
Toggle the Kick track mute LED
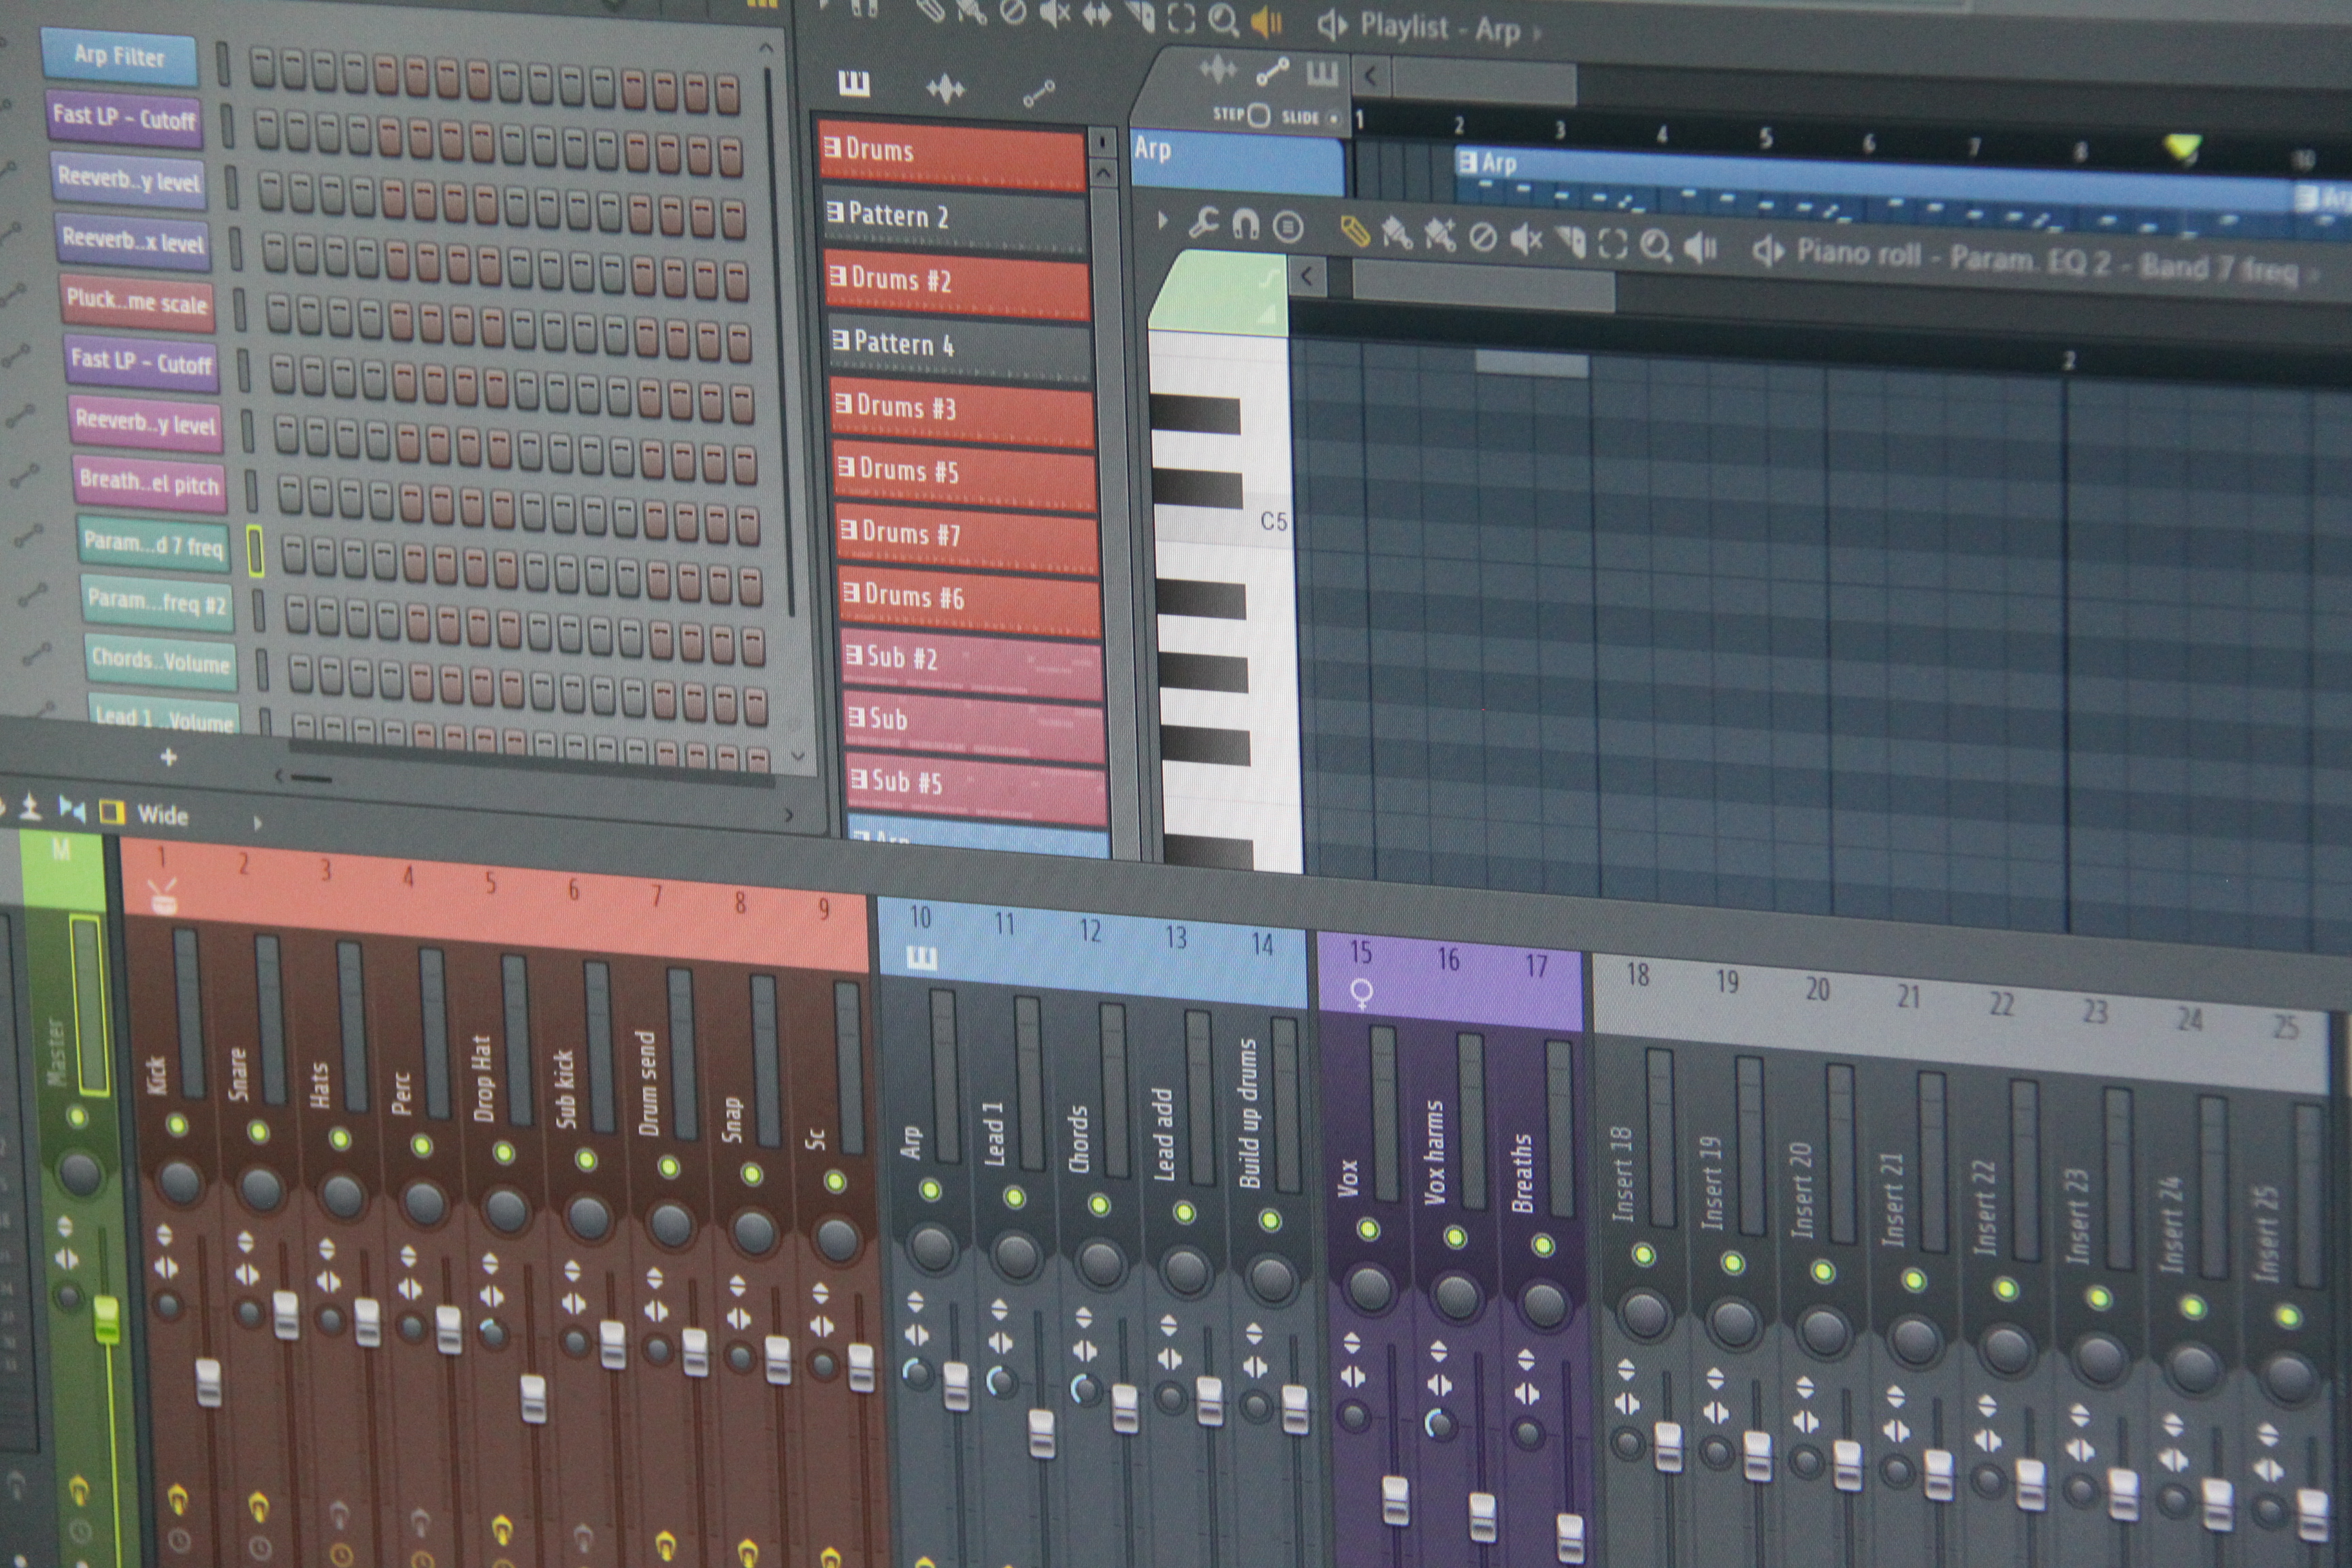[x=177, y=1125]
